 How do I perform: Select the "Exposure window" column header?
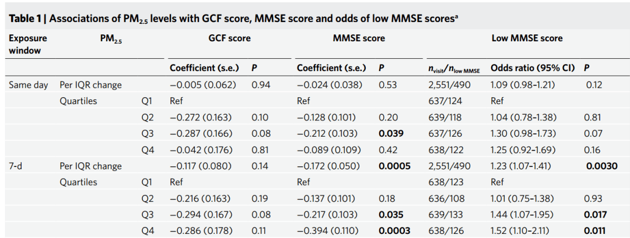28,44
